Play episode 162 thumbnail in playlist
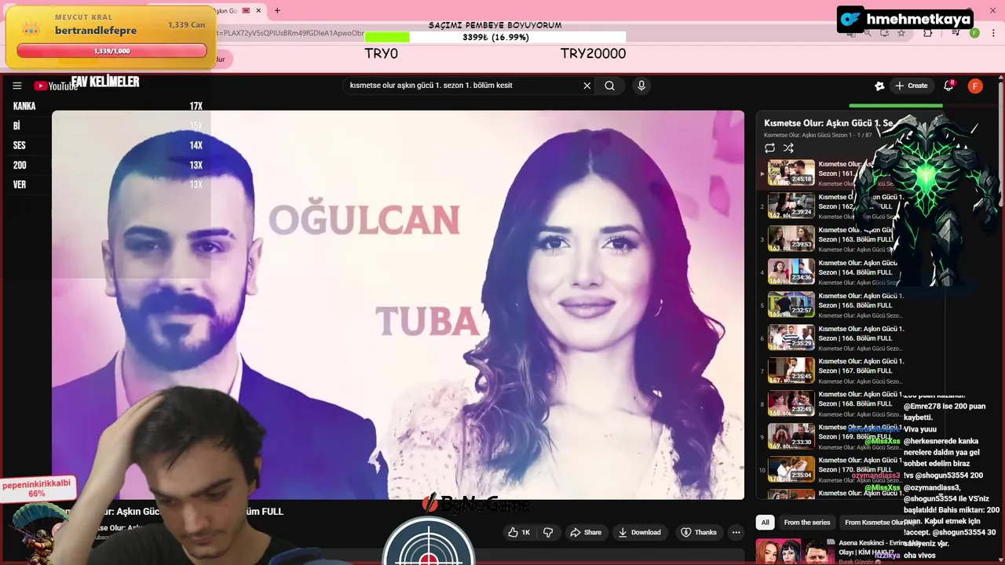Image resolution: width=1005 pixels, height=565 pixels. (791, 206)
